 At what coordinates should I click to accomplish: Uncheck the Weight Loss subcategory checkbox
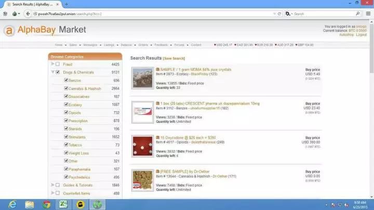[x=65, y=153]
